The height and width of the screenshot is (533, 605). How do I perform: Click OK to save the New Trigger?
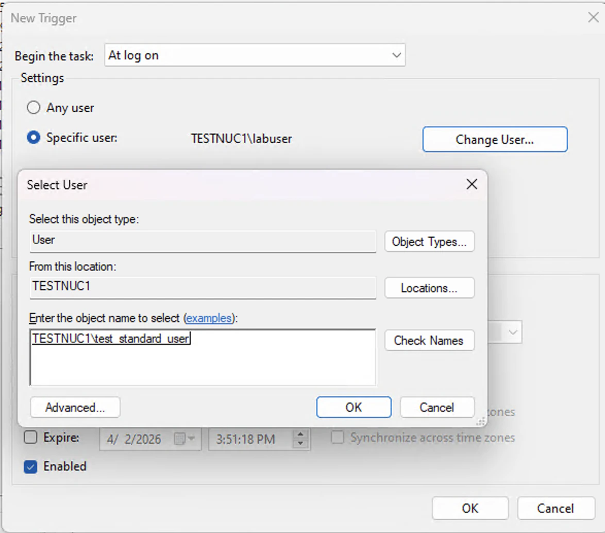tap(469, 508)
